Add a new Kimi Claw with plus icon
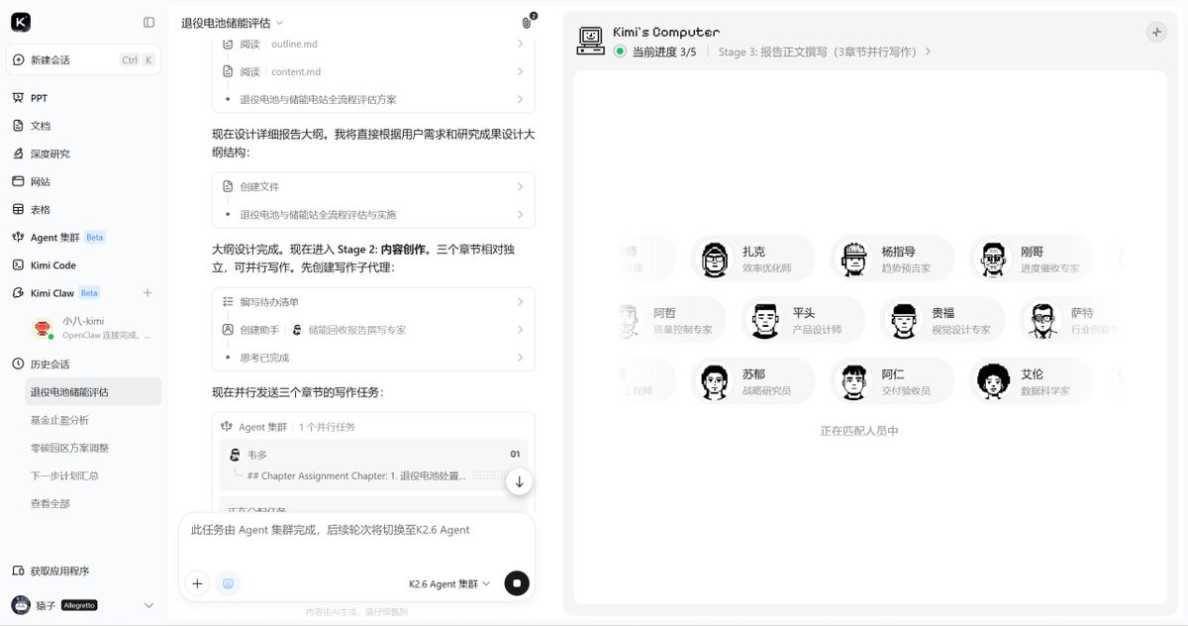The width and height of the screenshot is (1188, 626). [x=148, y=292]
